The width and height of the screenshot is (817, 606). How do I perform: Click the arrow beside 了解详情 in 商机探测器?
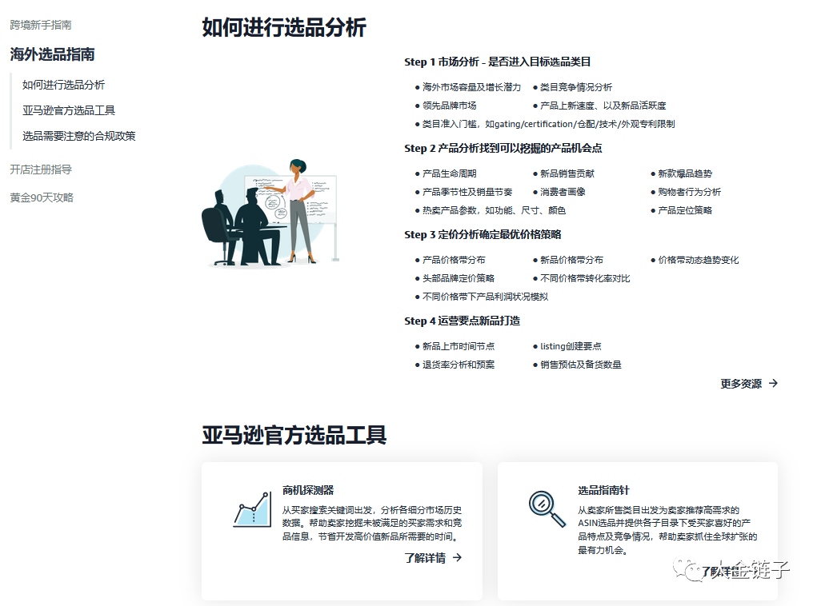[x=457, y=558]
